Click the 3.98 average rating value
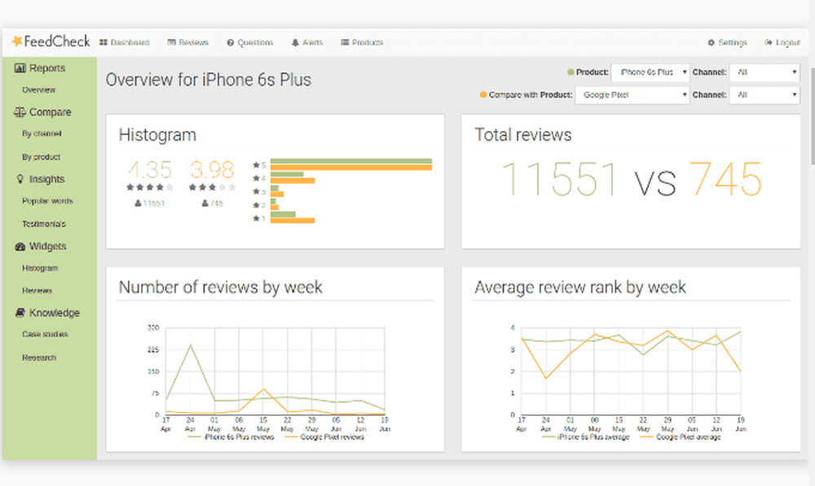Viewport: 815px width, 486px height. pyautogui.click(x=212, y=170)
